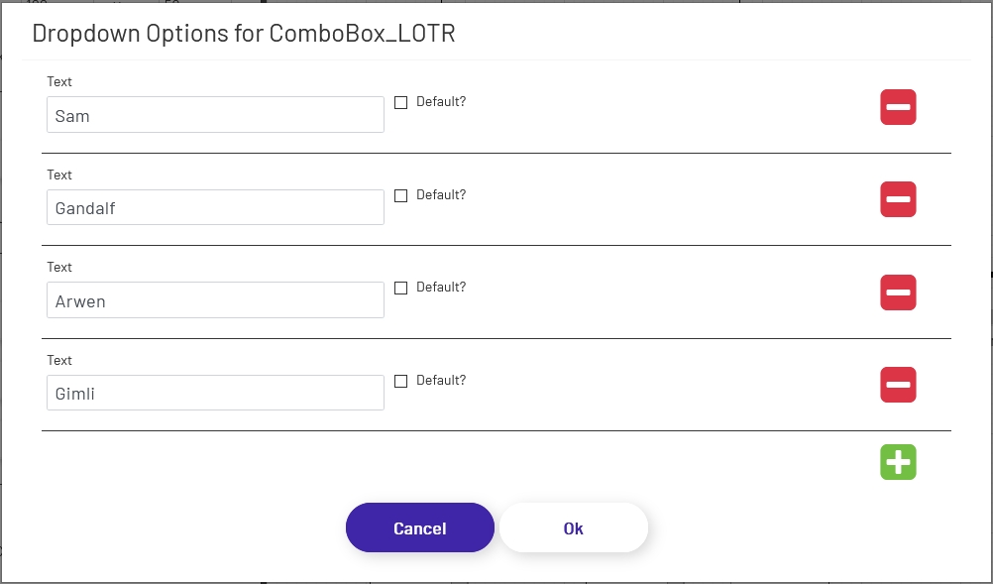Image resolution: width=993 pixels, height=584 pixels.
Task: Enable the Default checkbox for Gandalf
Action: [x=400, y=194]
